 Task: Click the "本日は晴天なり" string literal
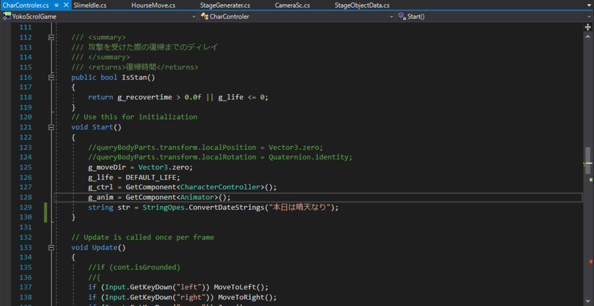pos(299,207)
